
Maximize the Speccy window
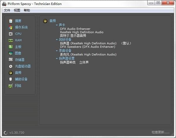click(158, 3)
